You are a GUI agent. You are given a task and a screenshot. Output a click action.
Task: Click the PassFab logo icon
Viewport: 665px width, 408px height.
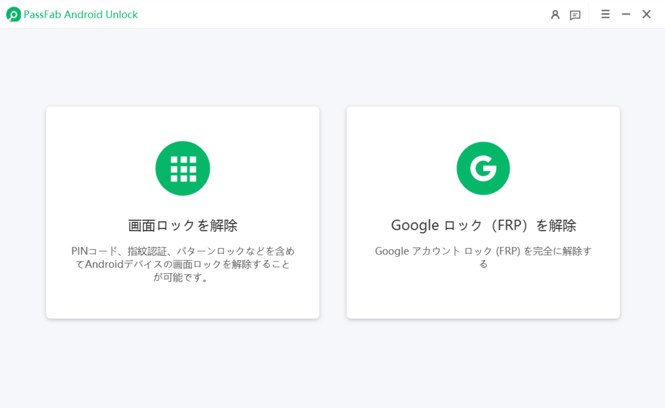click(x=13, y=15)
